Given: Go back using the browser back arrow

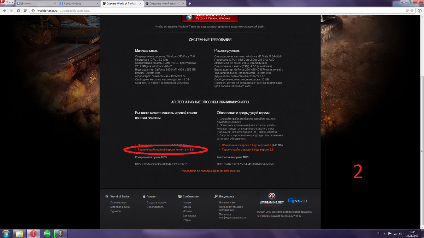Looking at the screenshot, I should [x=4, y=11].
